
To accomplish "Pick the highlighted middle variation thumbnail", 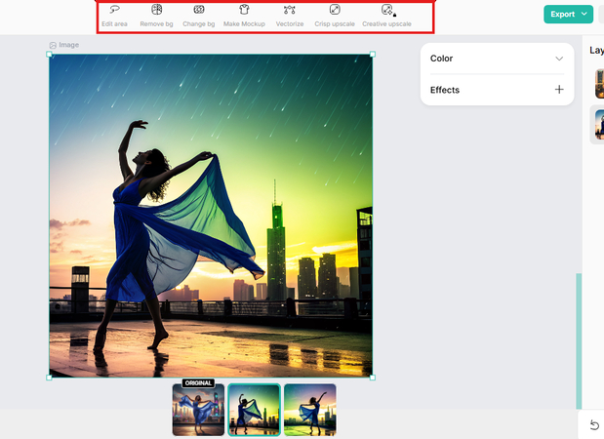I will point(255,409).
